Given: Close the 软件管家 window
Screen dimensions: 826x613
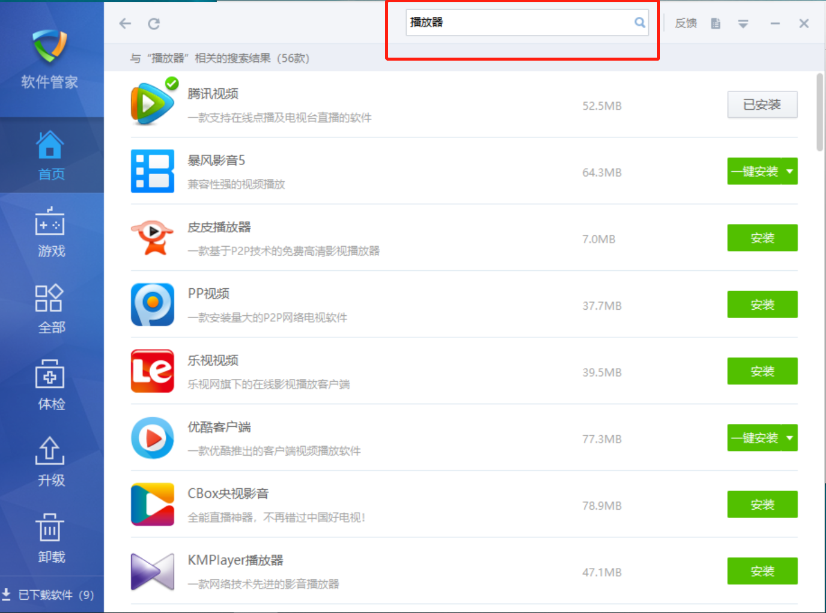Looking at the screenshot, I should (804, 23).
